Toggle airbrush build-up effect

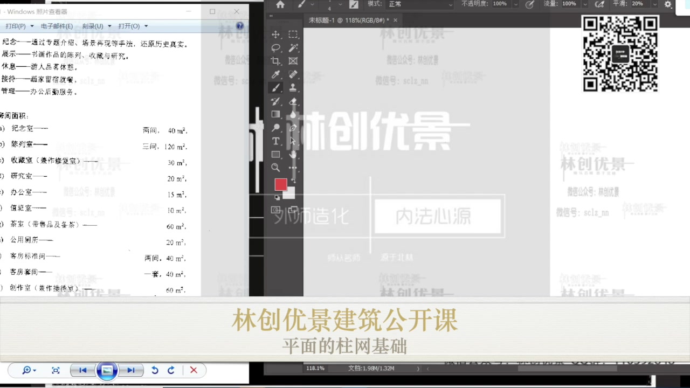coord(599,4)
